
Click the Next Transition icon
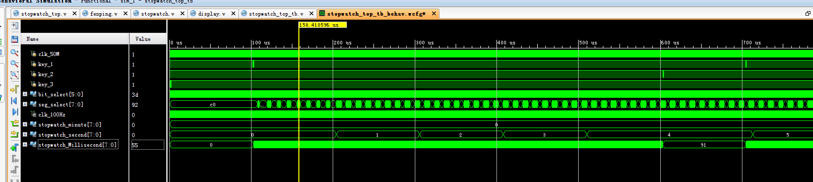click(x=15, y=134)
